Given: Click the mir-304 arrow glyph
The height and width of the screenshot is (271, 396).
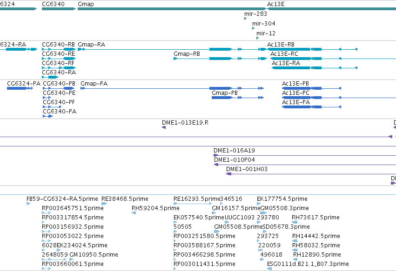Looking at the screenshot, I should (x=253, y=28).
